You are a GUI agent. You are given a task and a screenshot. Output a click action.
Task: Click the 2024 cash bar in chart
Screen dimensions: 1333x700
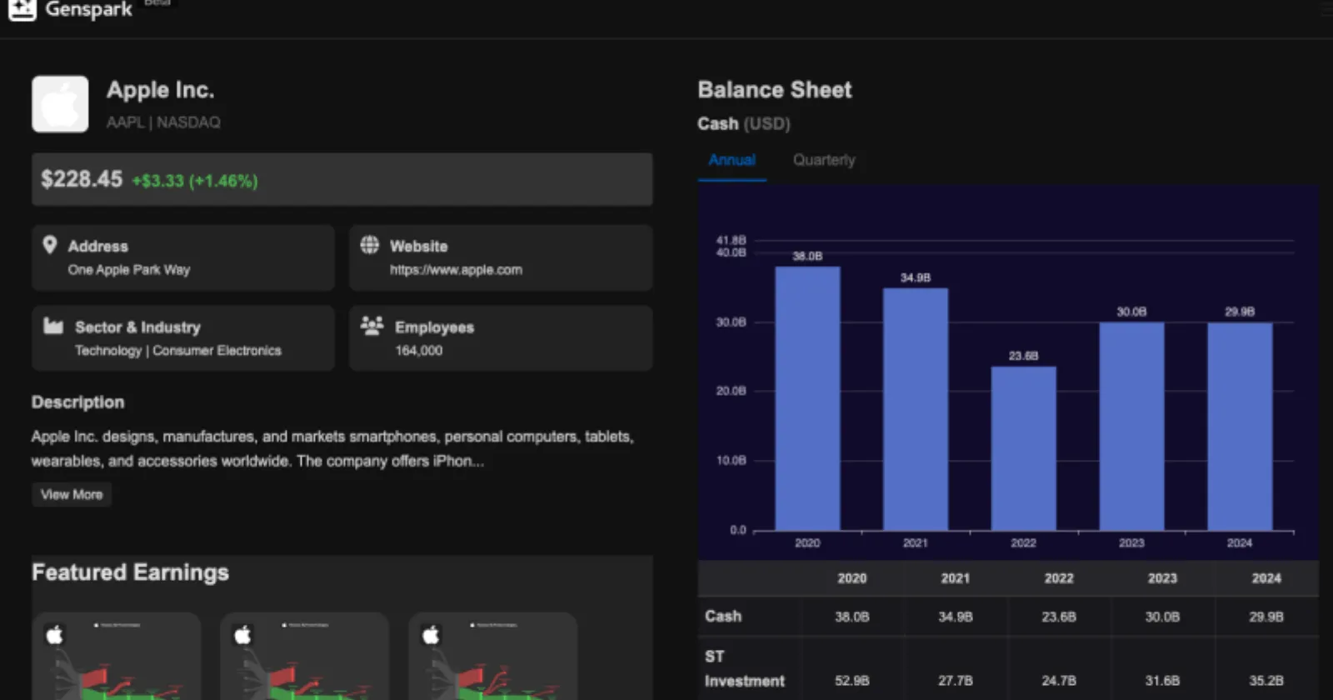[x=1240, y=427]
